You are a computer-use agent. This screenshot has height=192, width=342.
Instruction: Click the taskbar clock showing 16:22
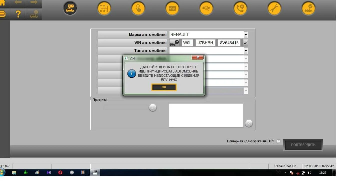tap(323, 173)
